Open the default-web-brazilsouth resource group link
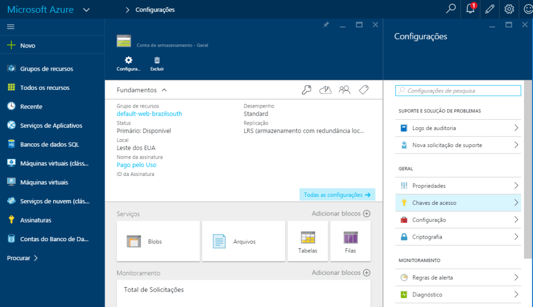Viewport: 533px width, 307px height. click(x=149, y=114)
